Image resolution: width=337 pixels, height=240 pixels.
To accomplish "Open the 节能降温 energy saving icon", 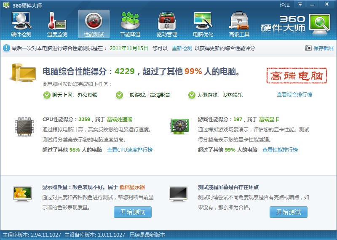I will click(x=130, y=24).
